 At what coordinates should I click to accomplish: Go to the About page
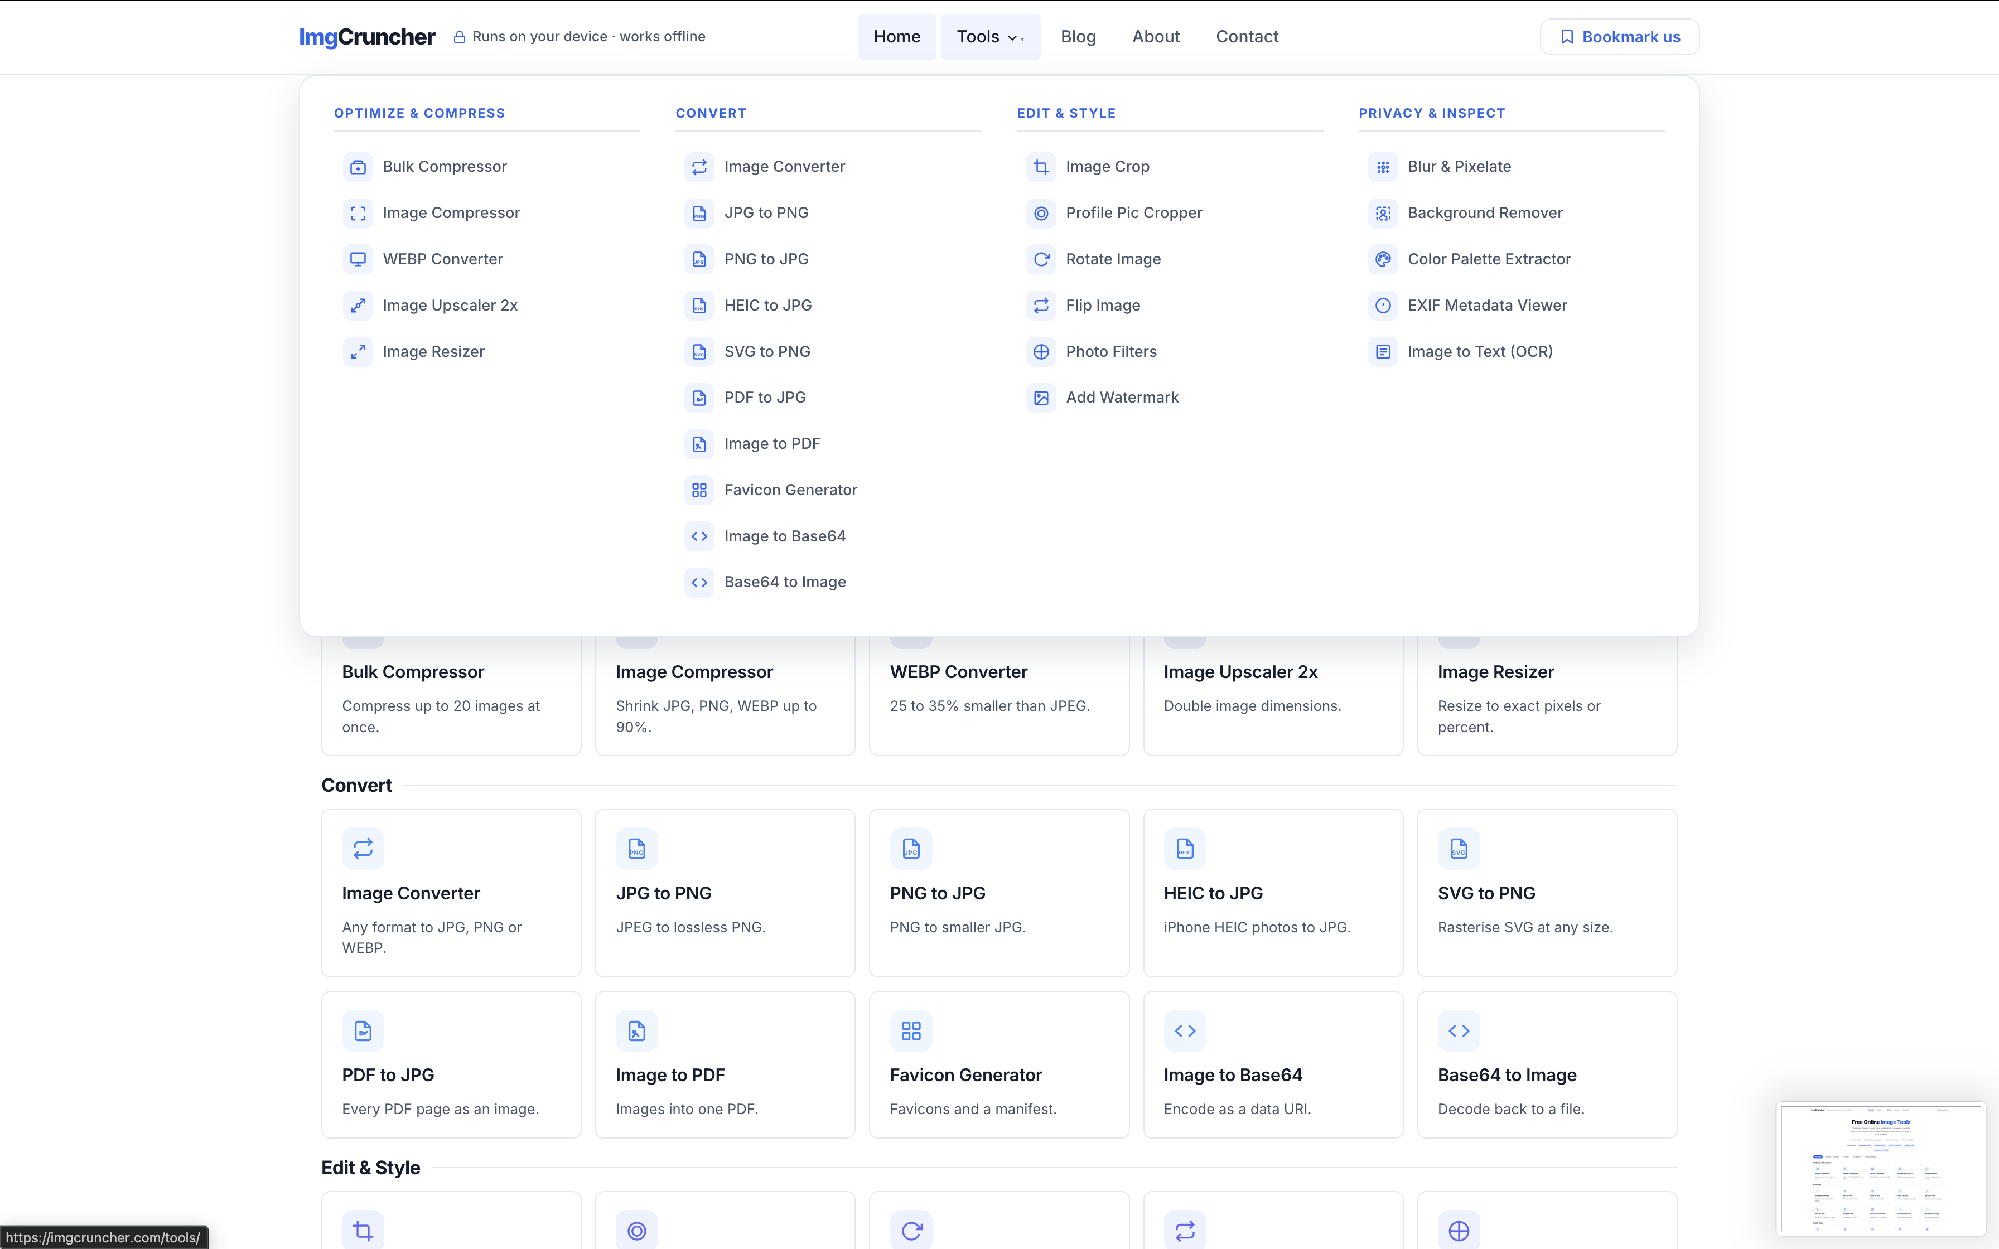1156,36
